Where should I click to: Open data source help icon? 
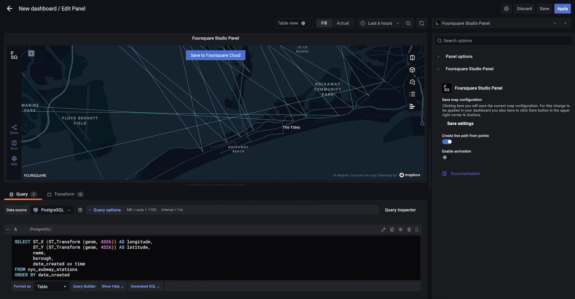[80, 210]
